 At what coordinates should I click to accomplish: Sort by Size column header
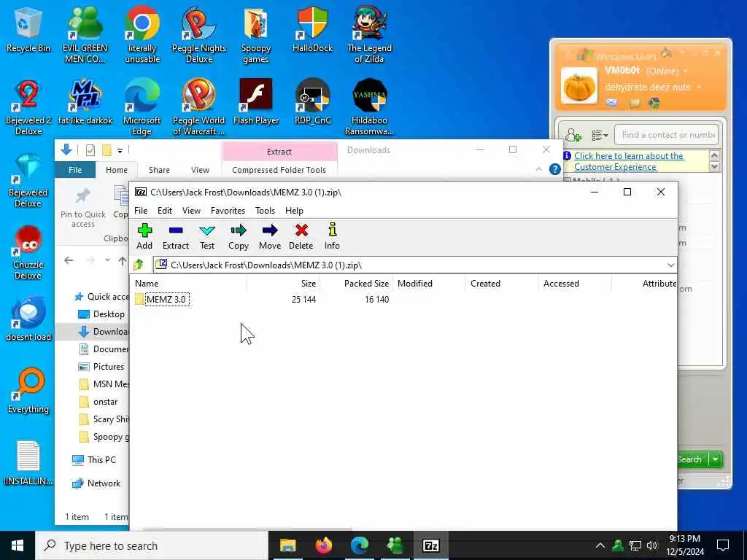pos(283,284)
